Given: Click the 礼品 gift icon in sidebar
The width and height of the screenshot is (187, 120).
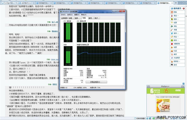Looking at the screenshot, I should [171, 51].
